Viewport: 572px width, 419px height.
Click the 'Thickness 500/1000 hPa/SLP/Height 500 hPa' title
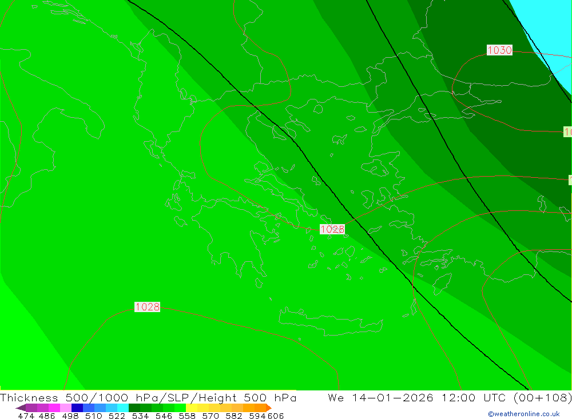pos(148,397)
